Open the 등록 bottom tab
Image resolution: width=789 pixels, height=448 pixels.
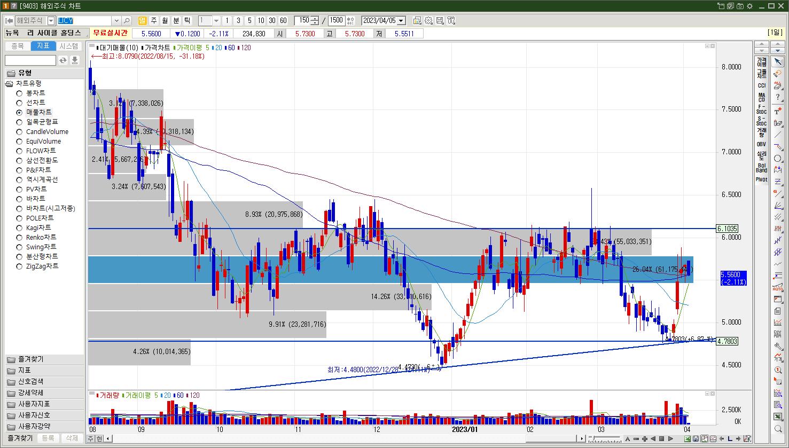click(48, 438)
